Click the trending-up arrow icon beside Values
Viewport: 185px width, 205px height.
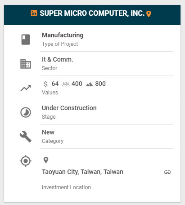coord(26,88)
